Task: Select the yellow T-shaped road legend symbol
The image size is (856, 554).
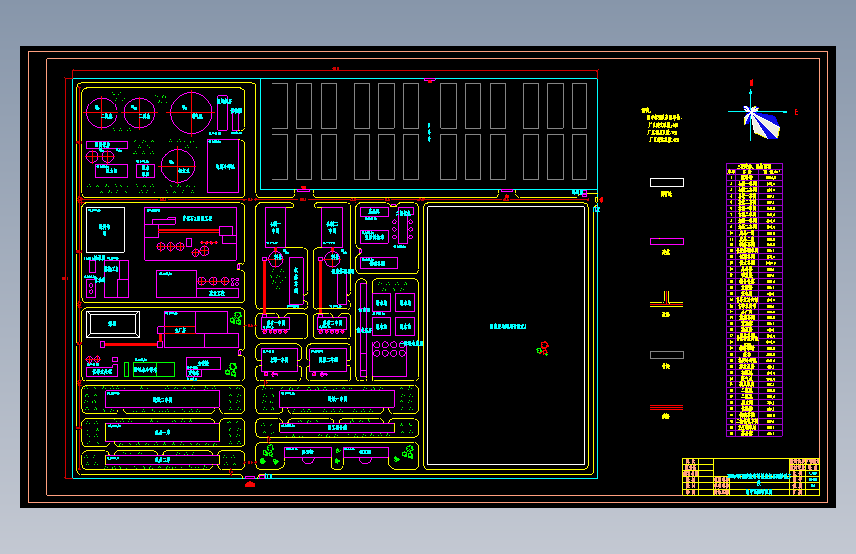Action: [x=666, y=300]
